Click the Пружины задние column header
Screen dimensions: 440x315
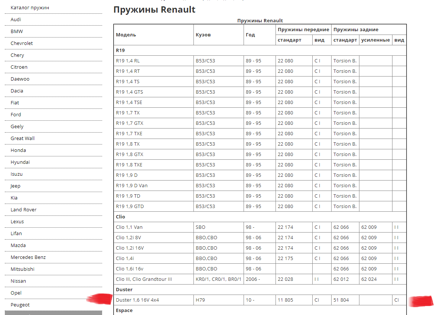[356, 30]
